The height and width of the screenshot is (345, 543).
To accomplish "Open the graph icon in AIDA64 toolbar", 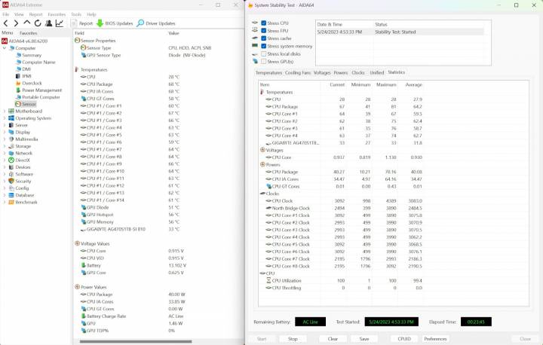I will tap(60, 23).
